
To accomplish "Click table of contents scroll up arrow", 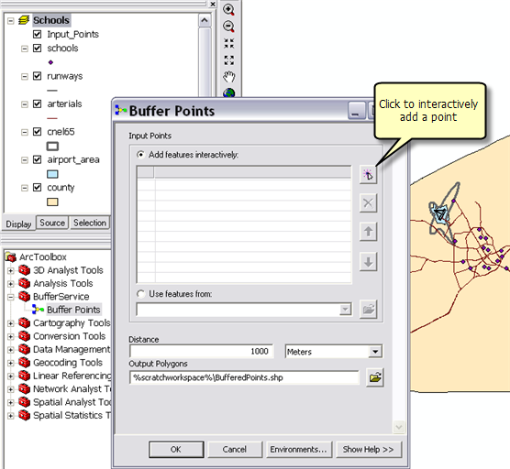I will [x=205, y=20].
